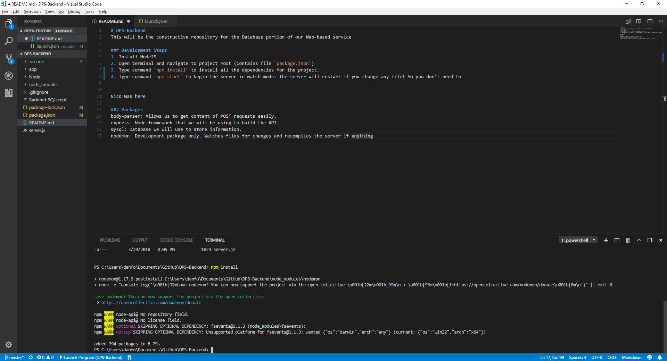Open the Extensions view in activity bar

(x=9, y=93)
